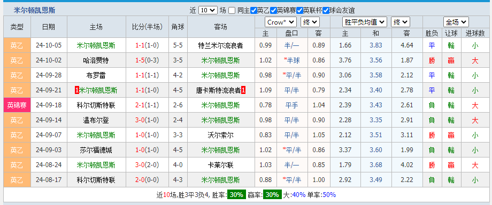Toggle the 同主 checkbox
The image size is (492, 205).
click(232, 10)
